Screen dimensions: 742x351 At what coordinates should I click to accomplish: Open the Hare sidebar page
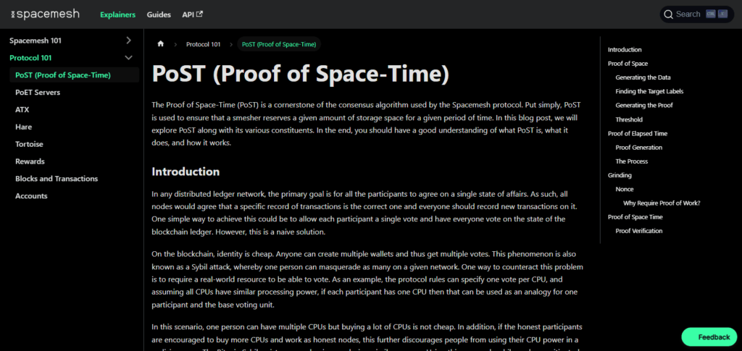(24, 127)
